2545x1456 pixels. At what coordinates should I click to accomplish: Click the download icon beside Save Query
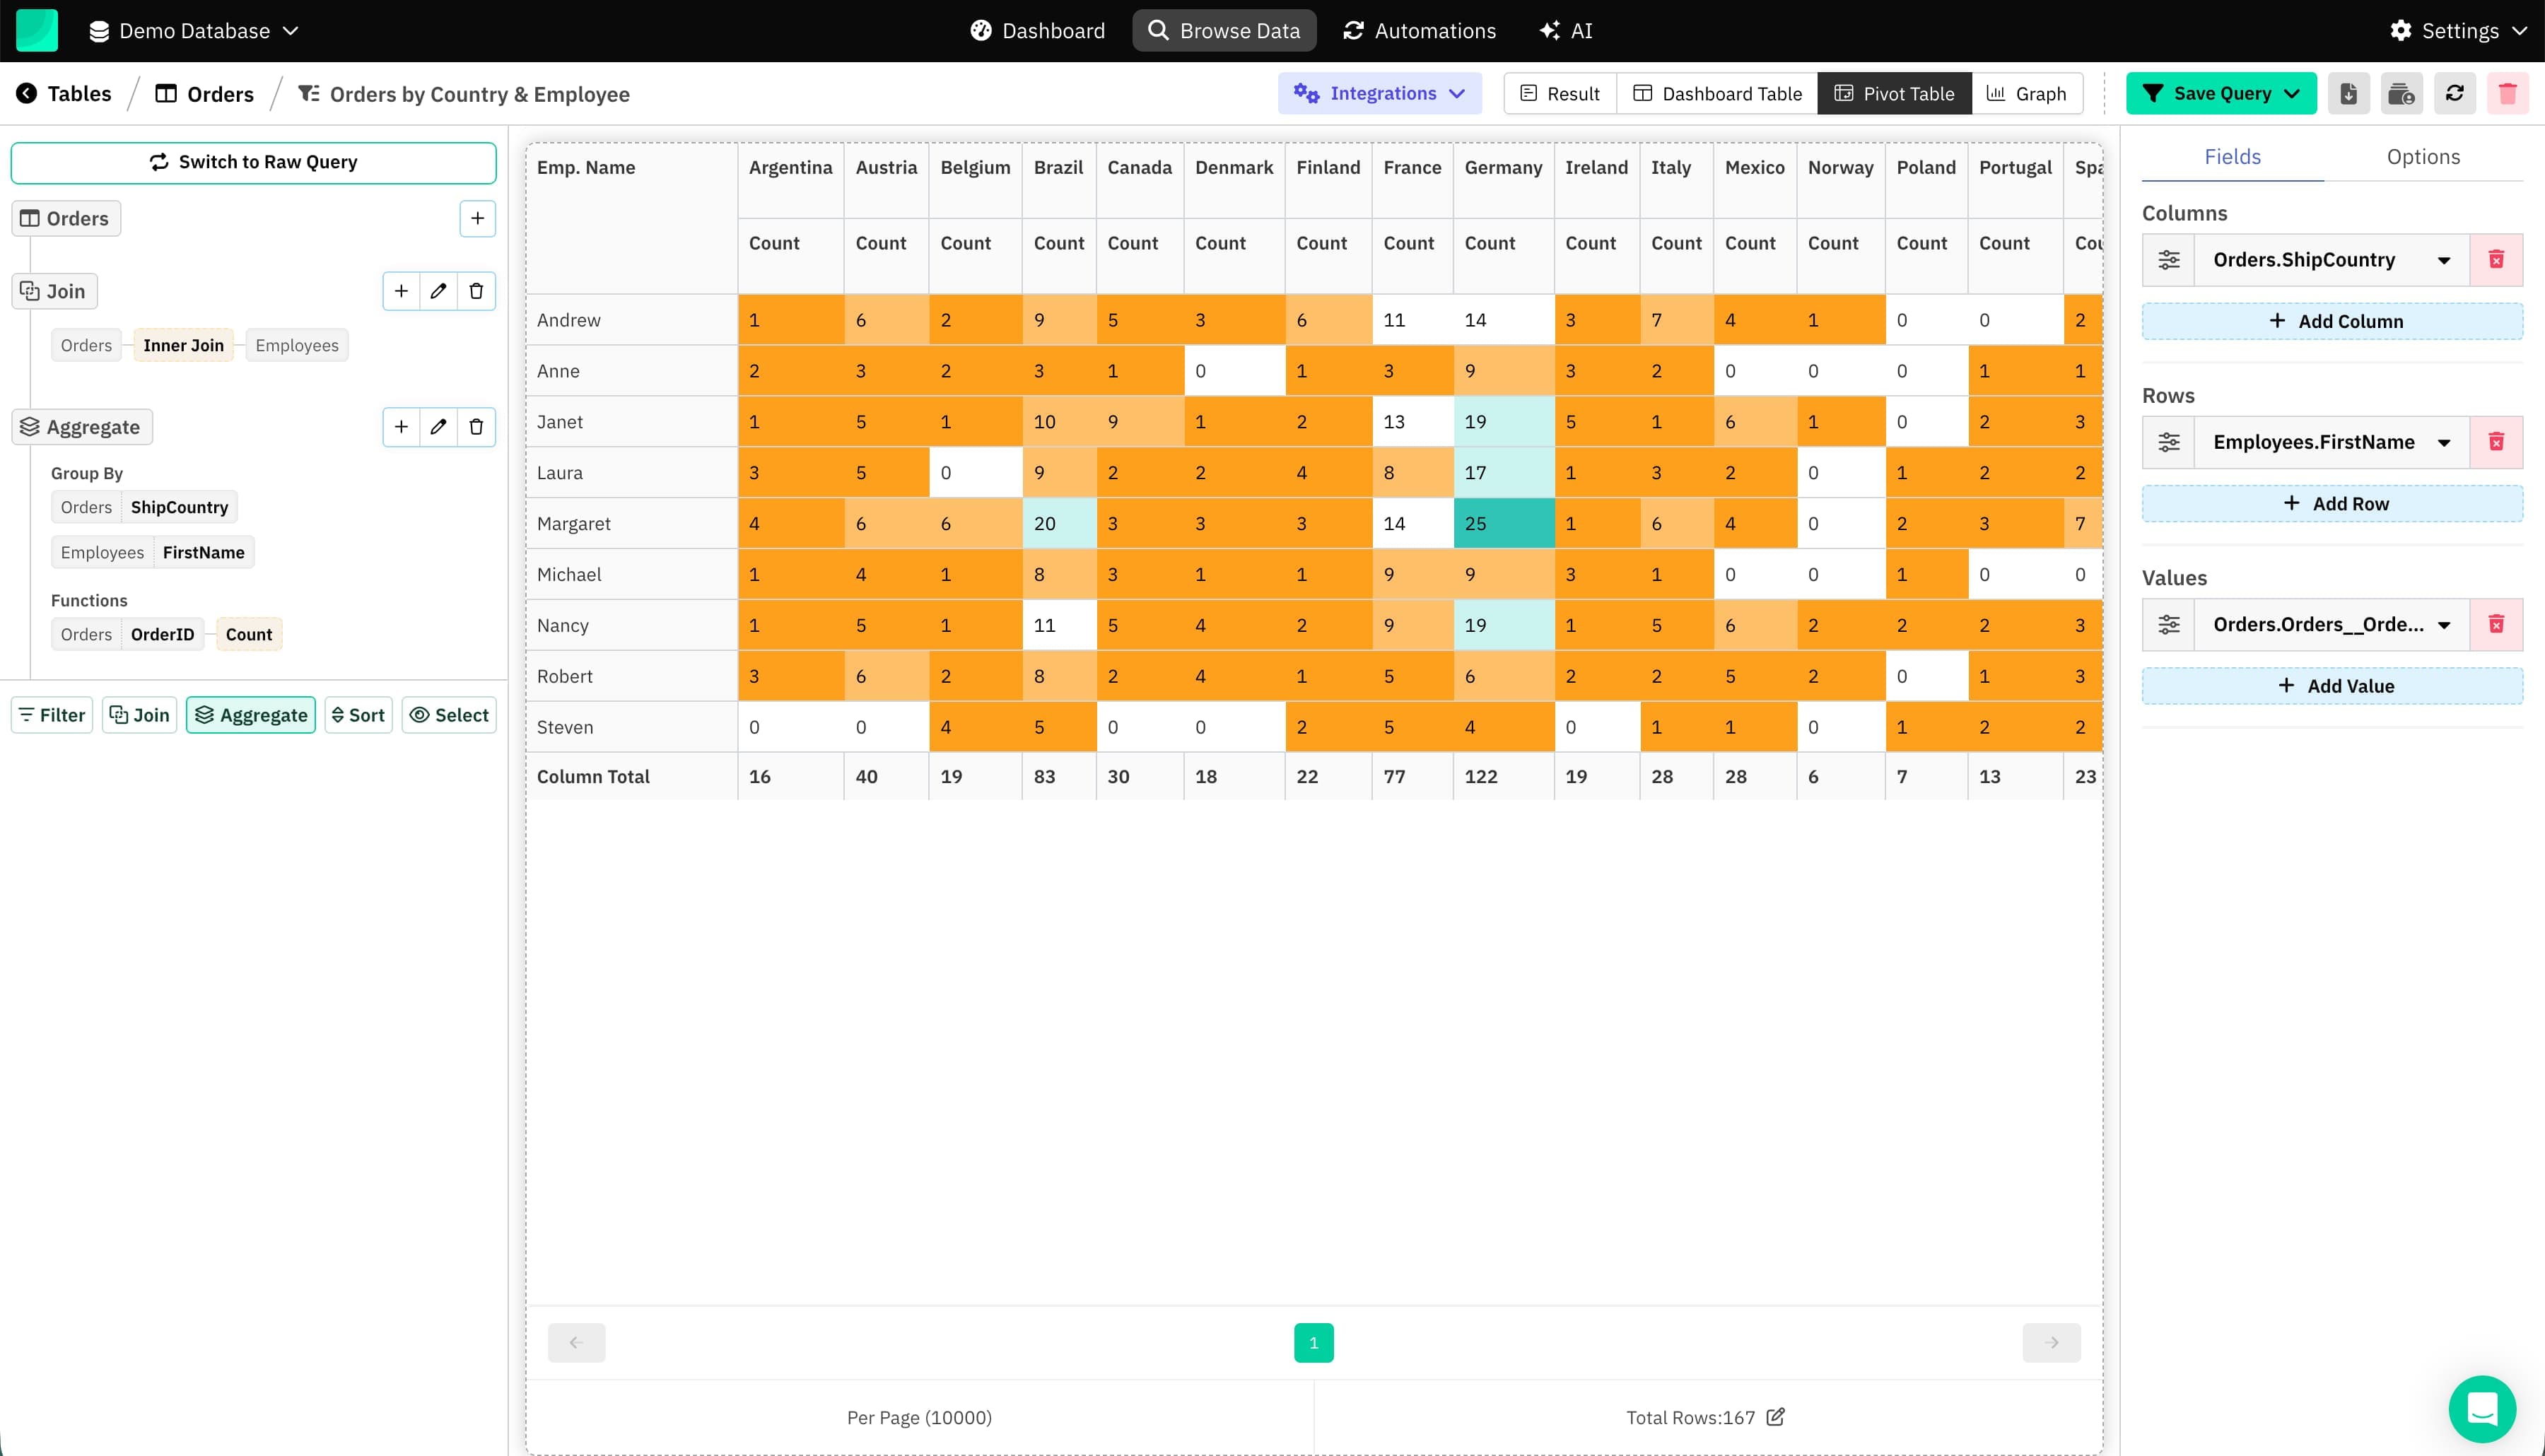[x=2348, y=93]
